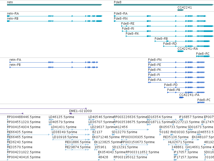
Task: Select the RP004240416.5prime EST label
Action: point(24,157)
